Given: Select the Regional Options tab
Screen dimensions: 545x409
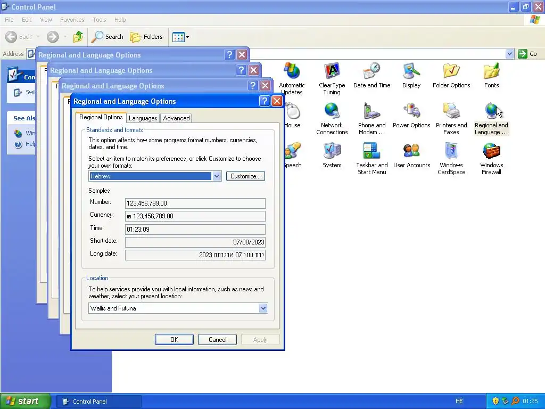Looking at the screenshot, I should [x=101, y=117].
